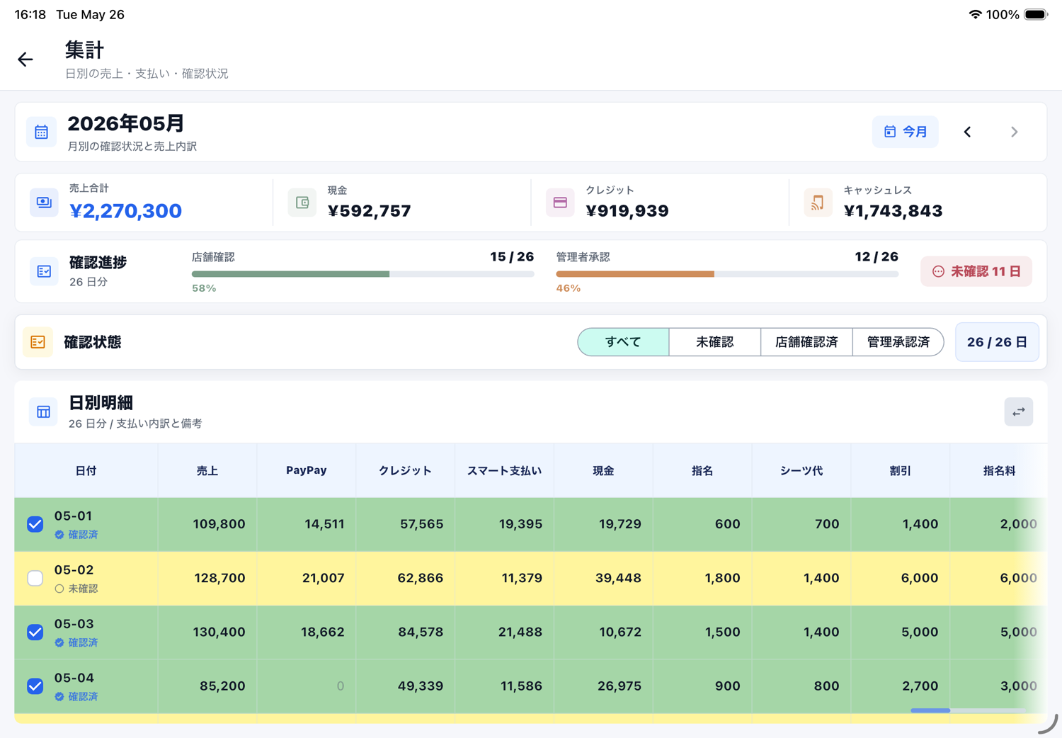Uncheck the 05-01 row checkbox
This screenshot has width=1062, height=738.
point(35,524)
